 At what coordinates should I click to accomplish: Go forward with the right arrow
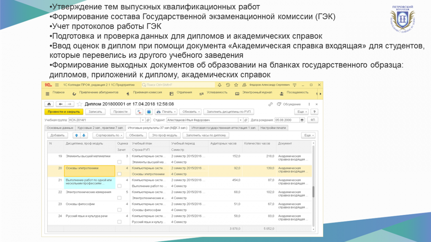coord(69,104)
